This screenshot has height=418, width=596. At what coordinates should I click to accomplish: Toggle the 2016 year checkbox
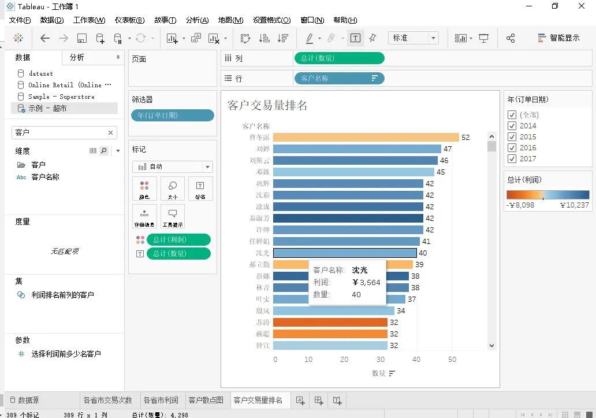click(512, 148)
